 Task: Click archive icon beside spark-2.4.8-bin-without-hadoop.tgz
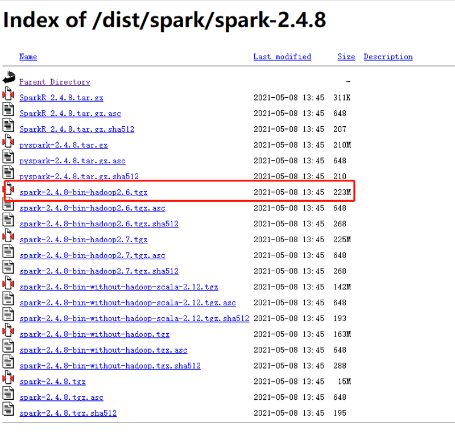coord(9,330)
